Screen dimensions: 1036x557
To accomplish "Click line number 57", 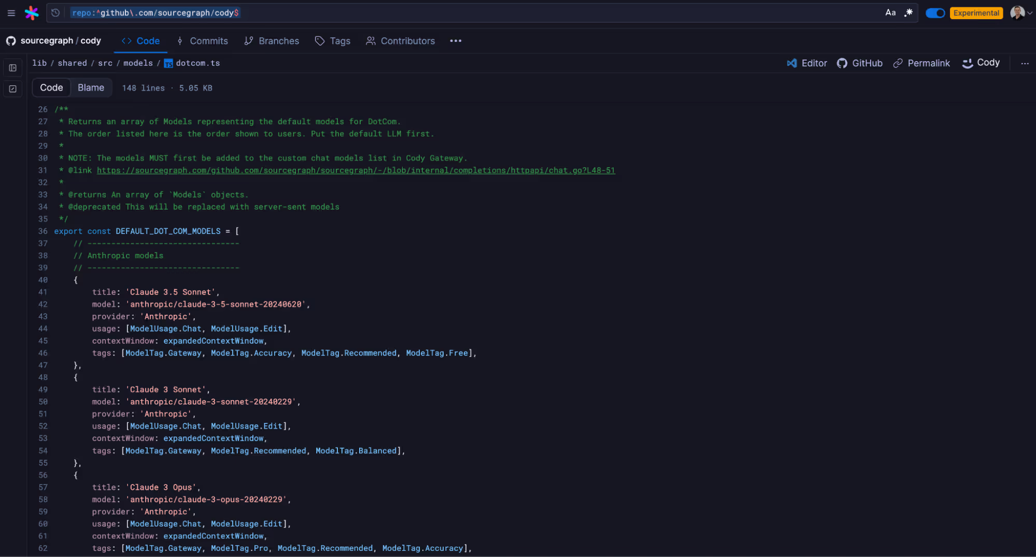I will pyautogui.click(x=42, y=488).
